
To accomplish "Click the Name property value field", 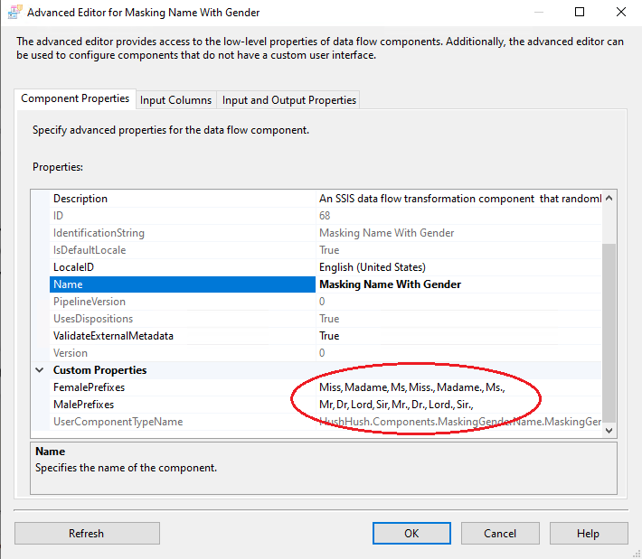I will point(452,284).
